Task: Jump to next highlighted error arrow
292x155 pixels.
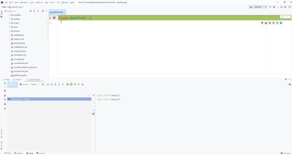Action: 290,17
